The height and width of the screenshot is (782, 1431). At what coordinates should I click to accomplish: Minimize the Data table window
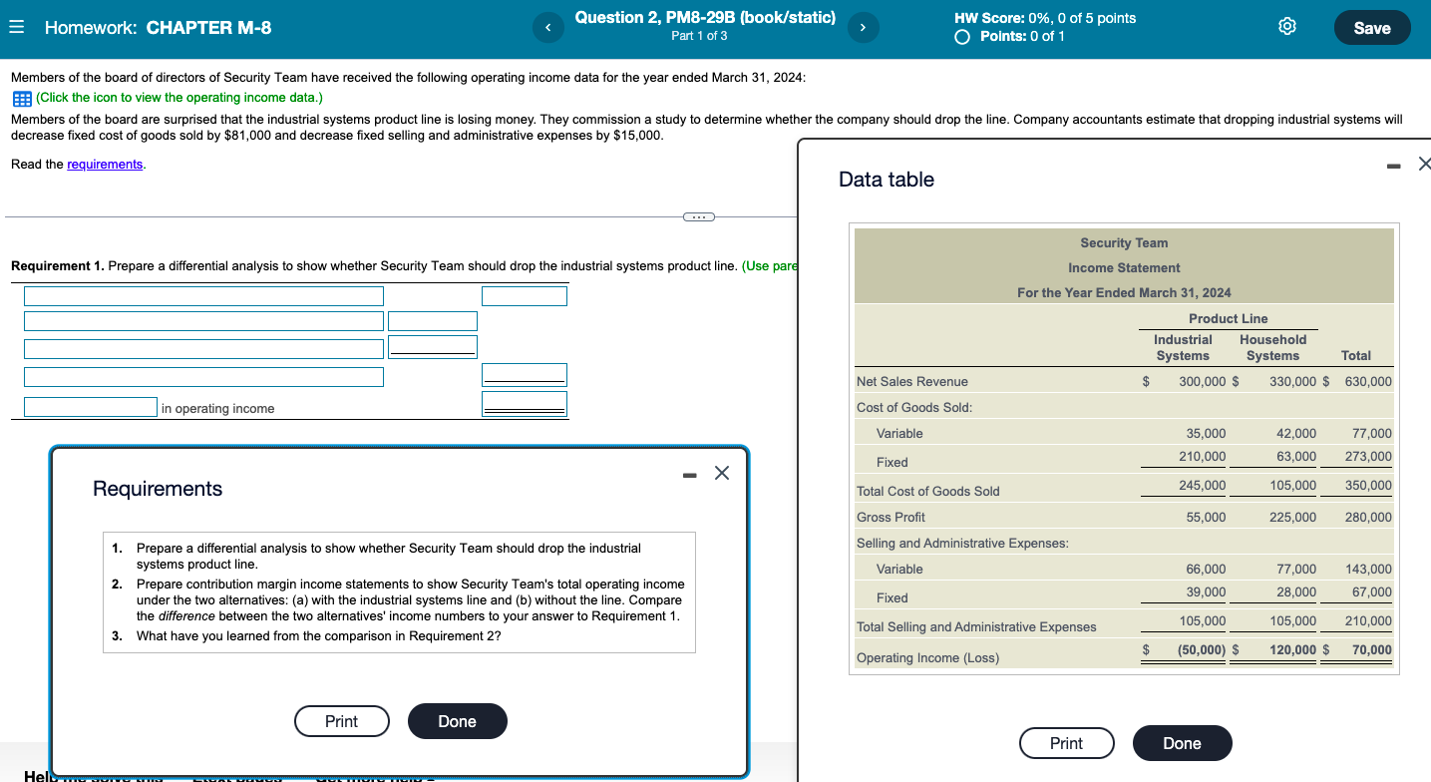1392,165
